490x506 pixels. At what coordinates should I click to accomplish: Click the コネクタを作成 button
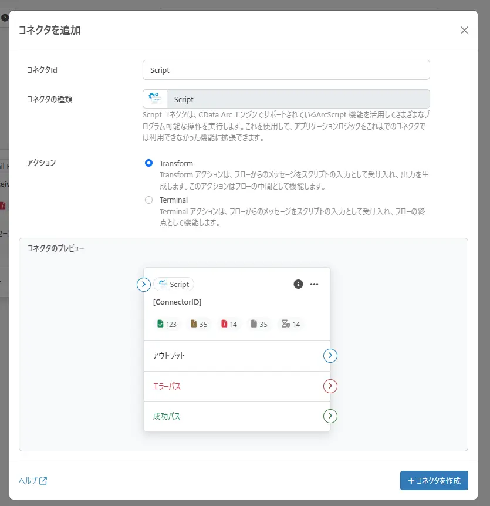(x=434, y=480)
